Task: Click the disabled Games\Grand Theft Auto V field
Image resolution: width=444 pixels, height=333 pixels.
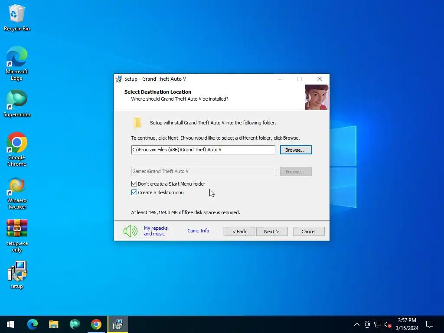Action: pos(203,171)
